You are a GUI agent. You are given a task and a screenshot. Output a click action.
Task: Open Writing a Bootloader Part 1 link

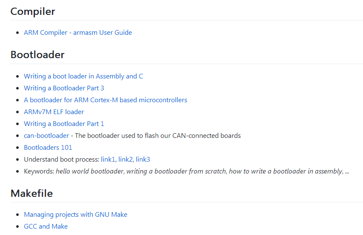[64, 124]
